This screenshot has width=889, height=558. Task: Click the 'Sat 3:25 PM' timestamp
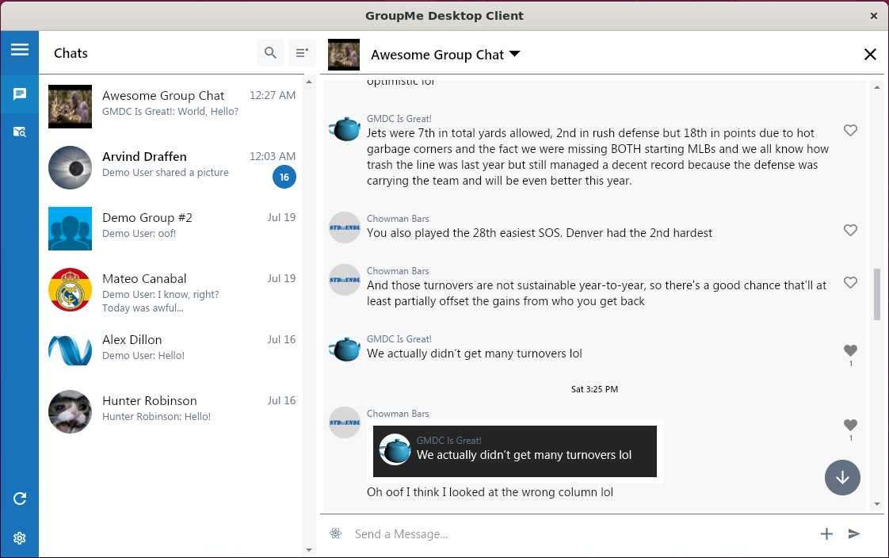594,389
